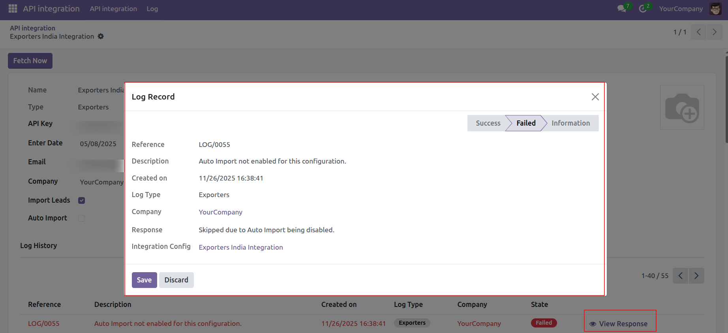Open the Log menu

tap(152, 9)
